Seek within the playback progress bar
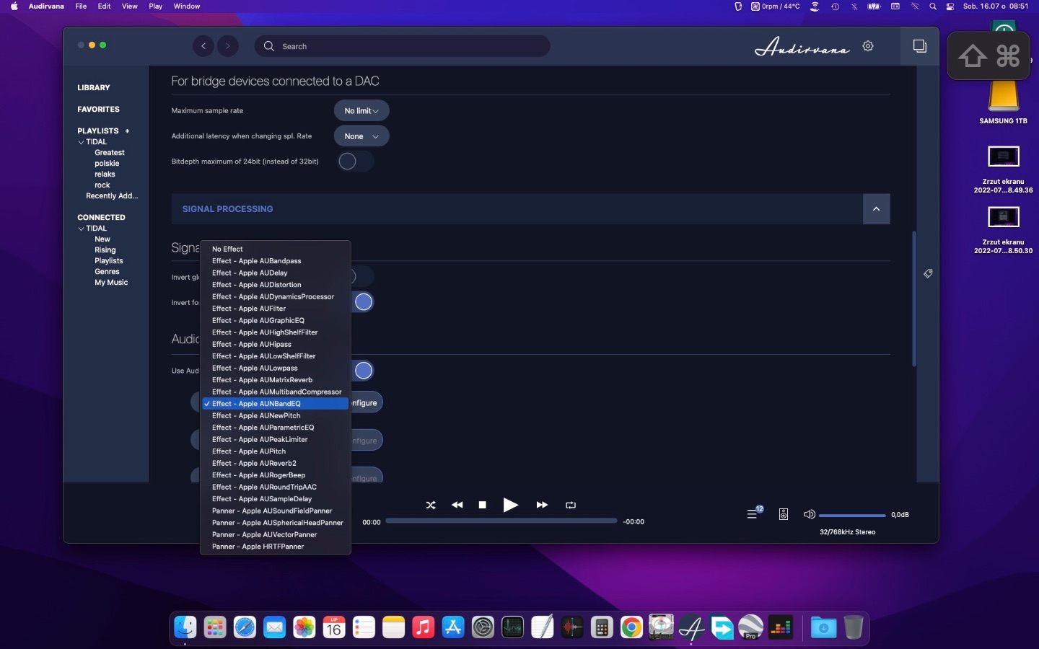 (x=501, y=521)
